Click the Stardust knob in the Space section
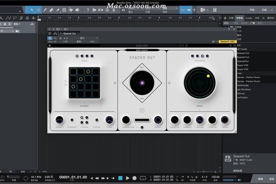The width and height of the screenshot is (276, 184). 187,120
